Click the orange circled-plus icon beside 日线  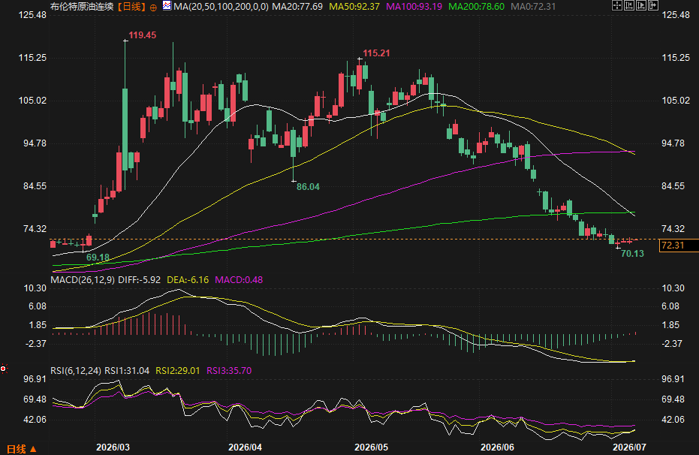tap(153, 8)
